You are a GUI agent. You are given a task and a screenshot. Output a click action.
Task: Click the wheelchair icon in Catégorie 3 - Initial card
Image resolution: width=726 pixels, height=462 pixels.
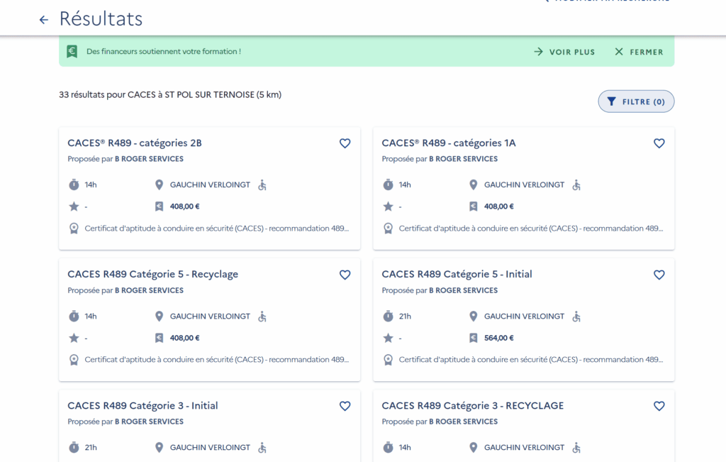click(262, 448)
